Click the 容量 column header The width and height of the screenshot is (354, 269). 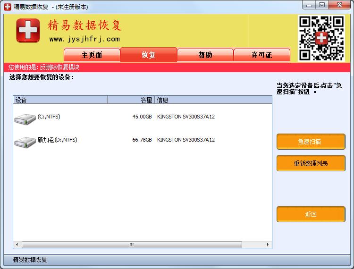pyautogui.click(x=131, y=100)
